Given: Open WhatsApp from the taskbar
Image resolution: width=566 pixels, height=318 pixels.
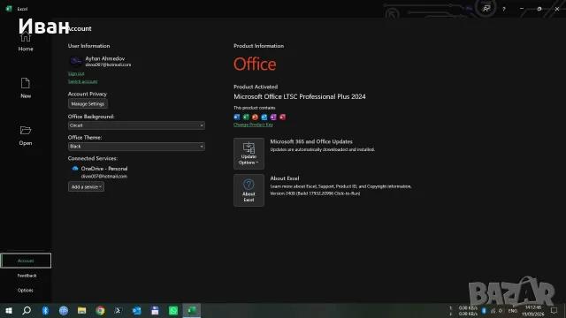Looking at the screenshot, I should click(x=173, y=310).
